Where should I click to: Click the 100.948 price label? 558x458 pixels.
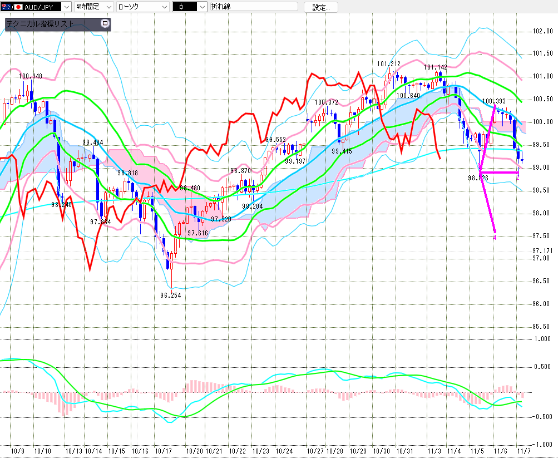pyautogui.click(x=31, y=76)
